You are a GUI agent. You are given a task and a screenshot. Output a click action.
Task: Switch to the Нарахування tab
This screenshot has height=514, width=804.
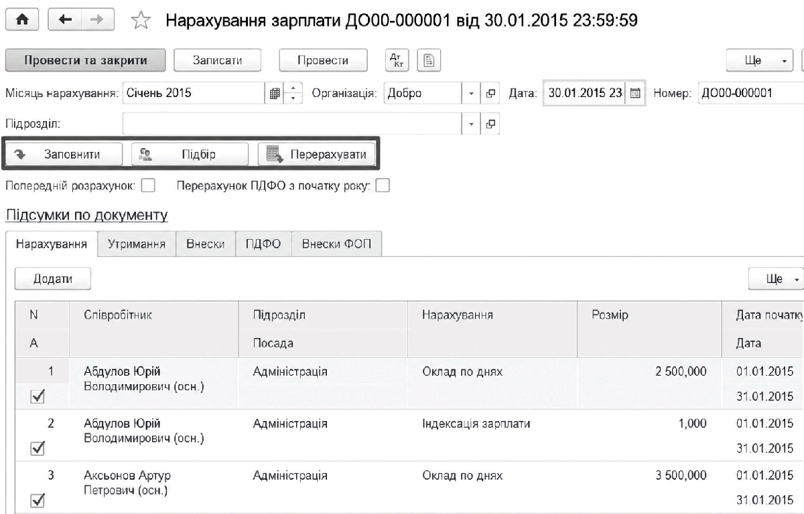(x=52, y=244)
